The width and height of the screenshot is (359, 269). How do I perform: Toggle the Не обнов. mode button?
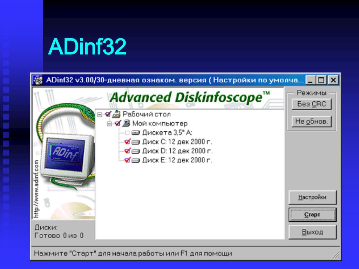(312, 122)
